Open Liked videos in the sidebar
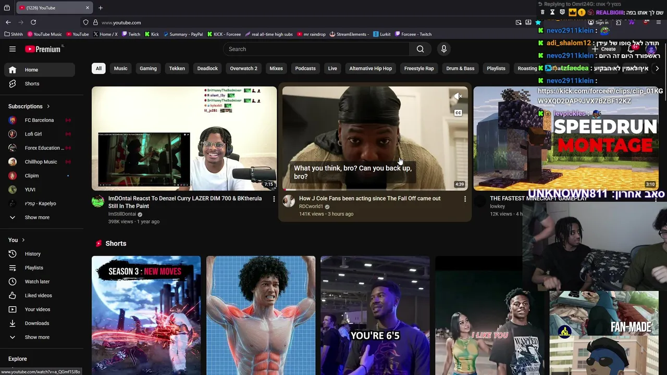This screenshot has width=667, height=375. 40,295
